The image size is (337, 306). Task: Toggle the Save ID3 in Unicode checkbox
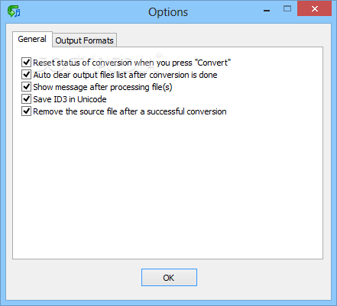pos(27,99)
